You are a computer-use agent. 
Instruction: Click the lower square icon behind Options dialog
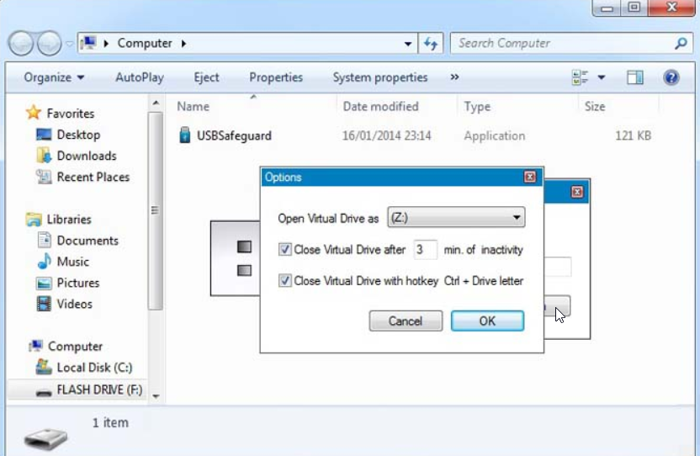[x=244, y=270]
